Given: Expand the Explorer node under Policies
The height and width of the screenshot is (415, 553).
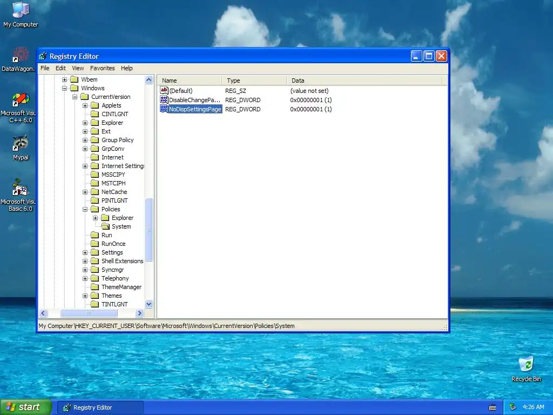Looking at the screenshot, I should coord(95,218).
